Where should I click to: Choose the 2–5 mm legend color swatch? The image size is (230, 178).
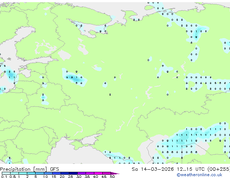[x=31, y=173]
